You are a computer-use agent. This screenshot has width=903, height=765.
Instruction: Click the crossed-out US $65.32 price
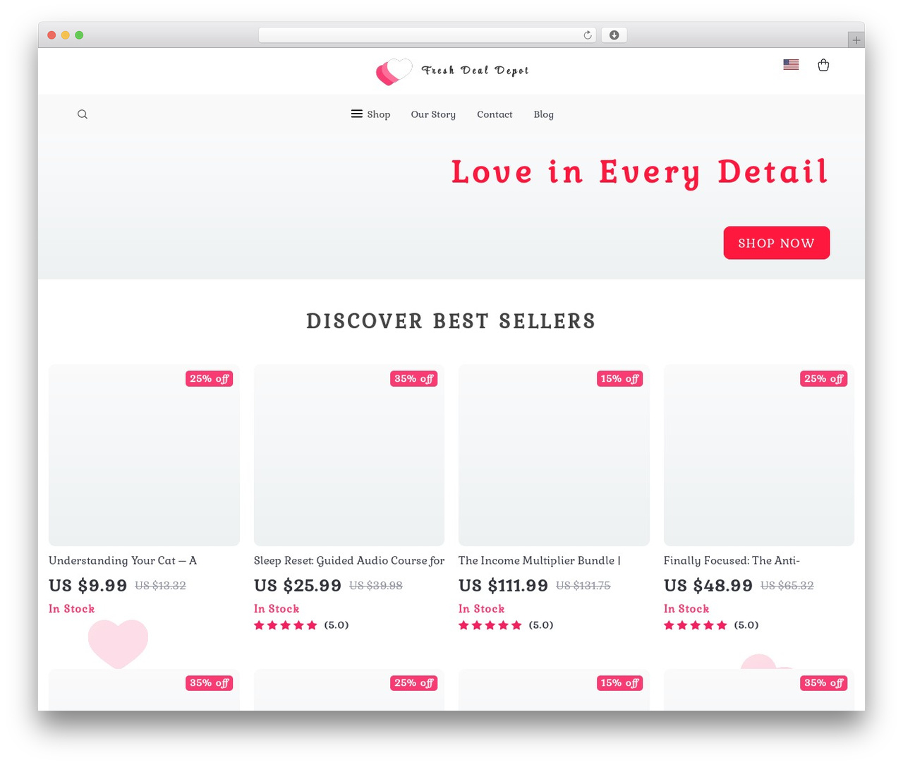[x=787, y=586]
